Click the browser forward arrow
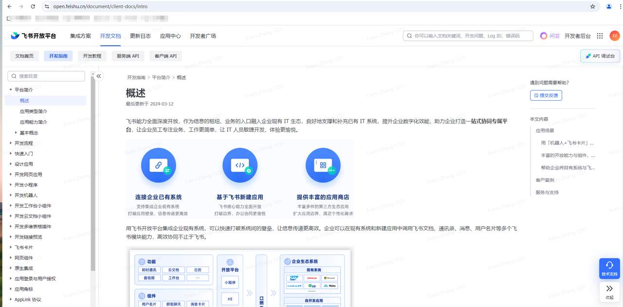The image size is (623, 307). [21, 7]
